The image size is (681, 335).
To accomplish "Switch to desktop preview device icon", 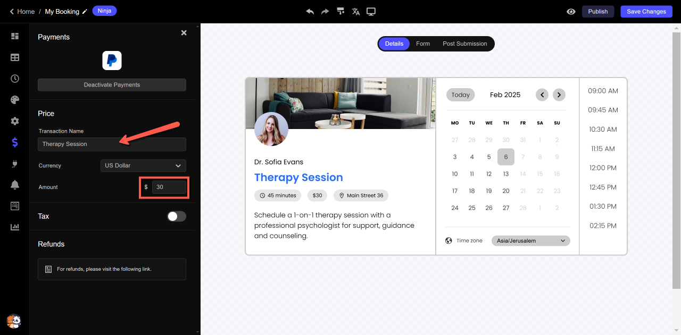I will pos(371,12).
